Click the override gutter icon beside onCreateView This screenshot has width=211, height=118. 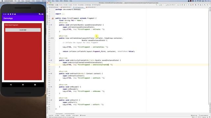pyautogui.click(x=51, y=38)
